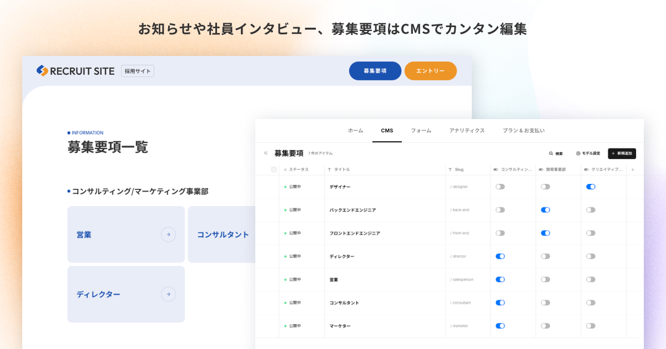Open モデル設定 via the gear icon
Image resolution: width=666 pixels, height=349 pixels.
tap(577, 153)
